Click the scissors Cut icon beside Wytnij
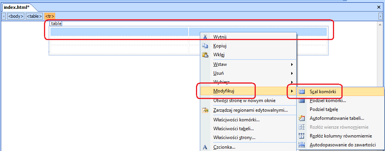The image size is (385, 151). point(205,37)
